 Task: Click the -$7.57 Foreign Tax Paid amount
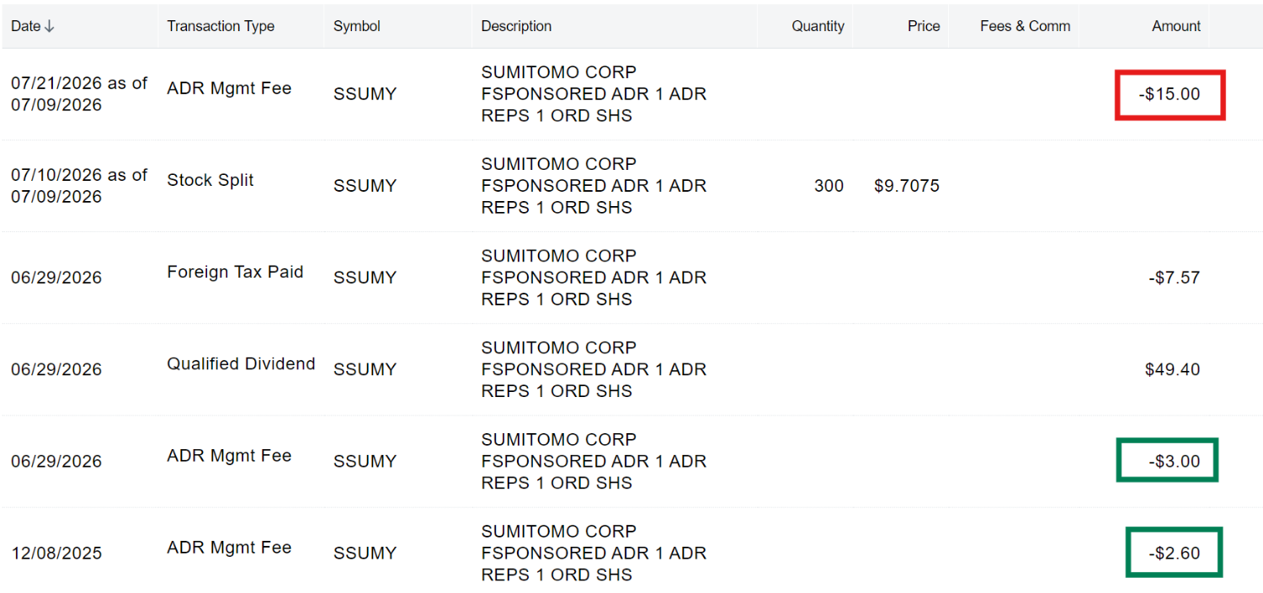click(x=1174, y=278)
